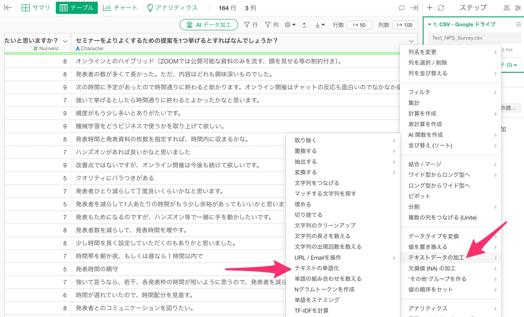Open the Numeric column header dropdown chevron
524x317 pixels.
click(65, 41)
